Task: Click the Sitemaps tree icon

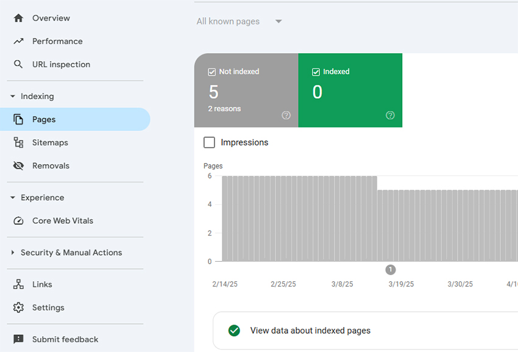Action: (18, 143)
